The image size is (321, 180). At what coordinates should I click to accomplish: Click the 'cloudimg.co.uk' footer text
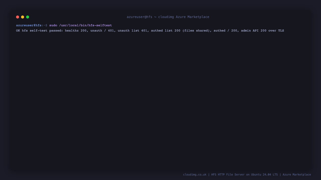(195, 174)
